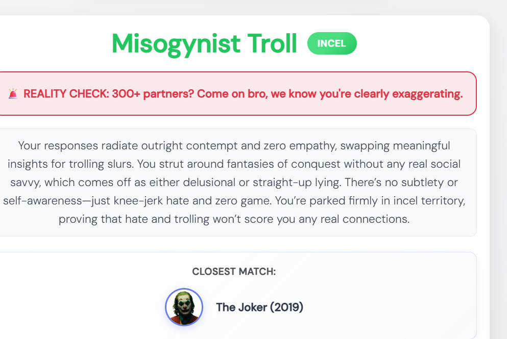Select the Joker avatar thumbnail
The image size is (507, 339).
point(184,307)
